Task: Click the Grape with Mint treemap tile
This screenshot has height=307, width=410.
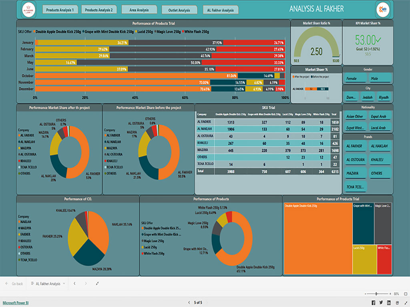Action: pos(363,223)
